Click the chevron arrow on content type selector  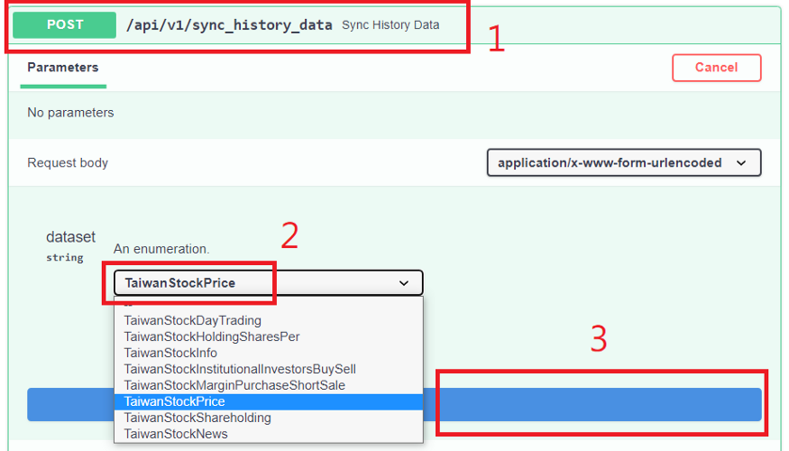click(x=741, y=163)
